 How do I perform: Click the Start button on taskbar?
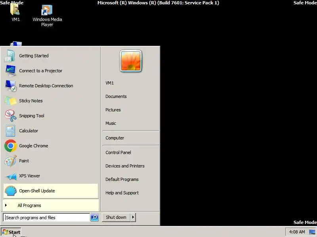[x=11, y=232]
